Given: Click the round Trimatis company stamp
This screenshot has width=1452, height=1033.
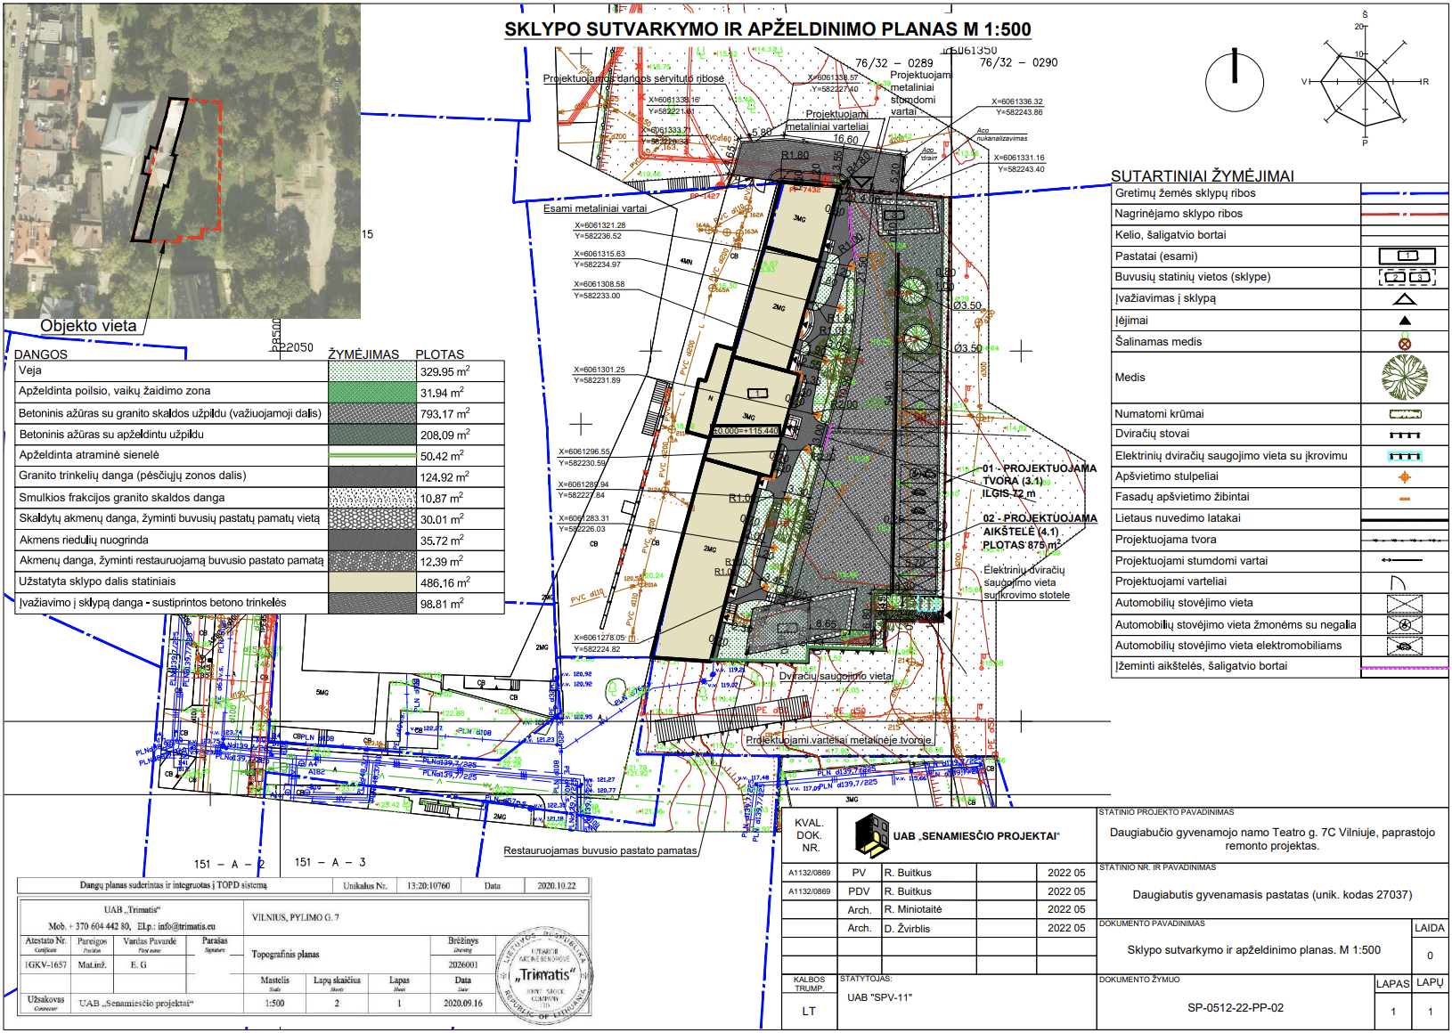Looking at the screenshot, I should (543, 974).
